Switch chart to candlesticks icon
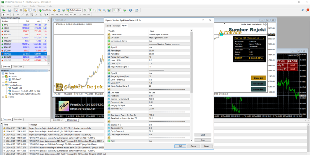Image resolution: width=310 pixels, height=155 pixels. tap(90, 10)
